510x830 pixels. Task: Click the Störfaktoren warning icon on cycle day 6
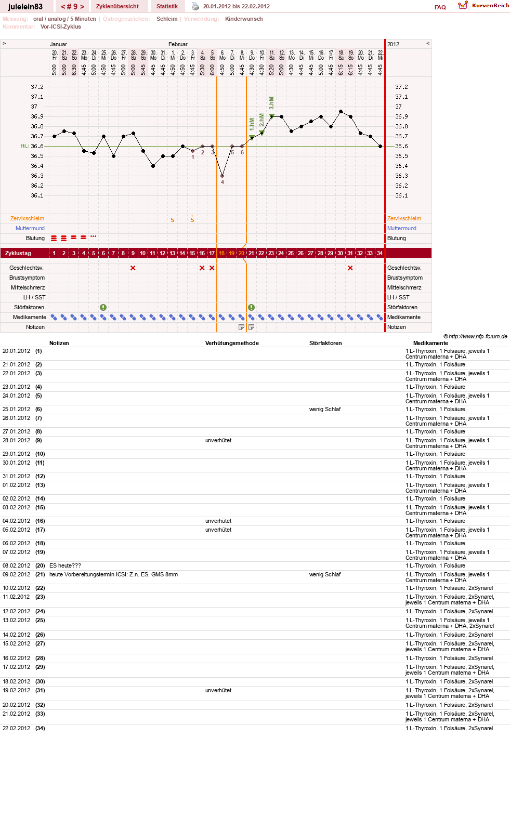pyautogui.click(x=103, y=308)
